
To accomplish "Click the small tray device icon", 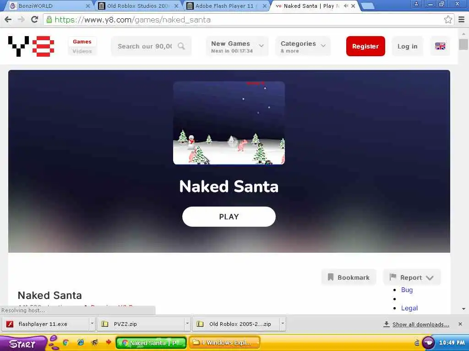I will [417, 343].
